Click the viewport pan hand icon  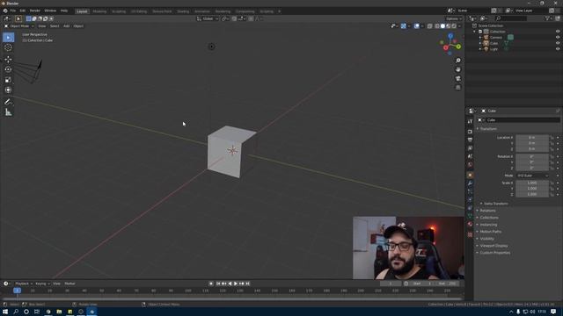point(457,69)
